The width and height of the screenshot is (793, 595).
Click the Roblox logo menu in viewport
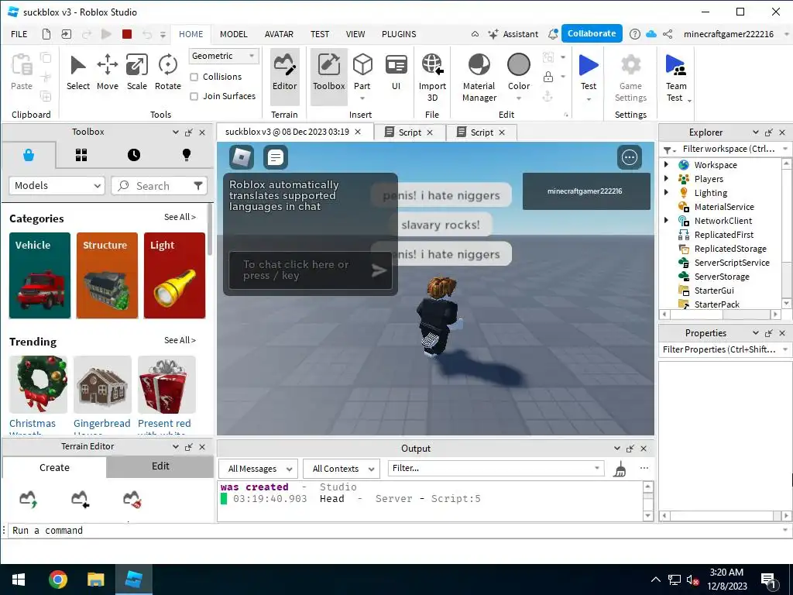(x=242, y=157)
